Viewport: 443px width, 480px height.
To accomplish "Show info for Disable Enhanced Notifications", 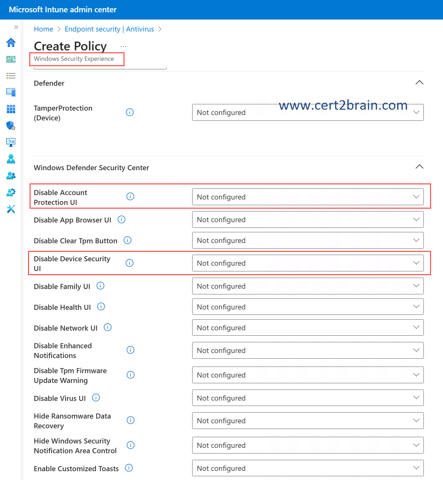I will [x=130, y=350].
